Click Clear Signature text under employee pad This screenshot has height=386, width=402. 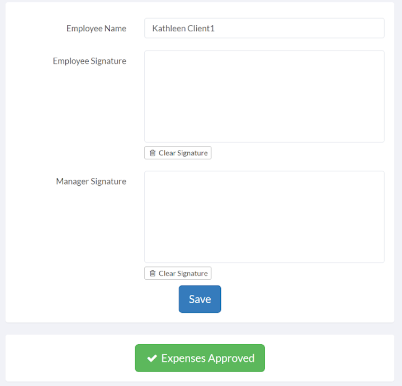[x=183, y=153]
